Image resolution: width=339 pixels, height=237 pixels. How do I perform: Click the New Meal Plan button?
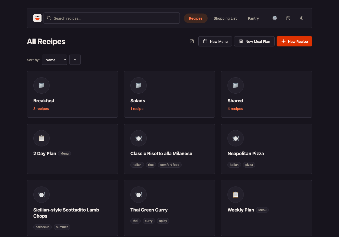(x=254, y=41)
